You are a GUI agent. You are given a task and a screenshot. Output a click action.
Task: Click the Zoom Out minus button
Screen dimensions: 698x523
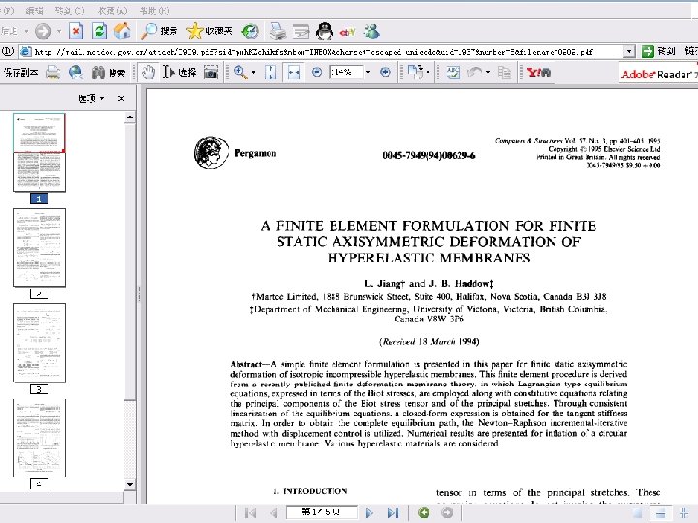[316, 72]
